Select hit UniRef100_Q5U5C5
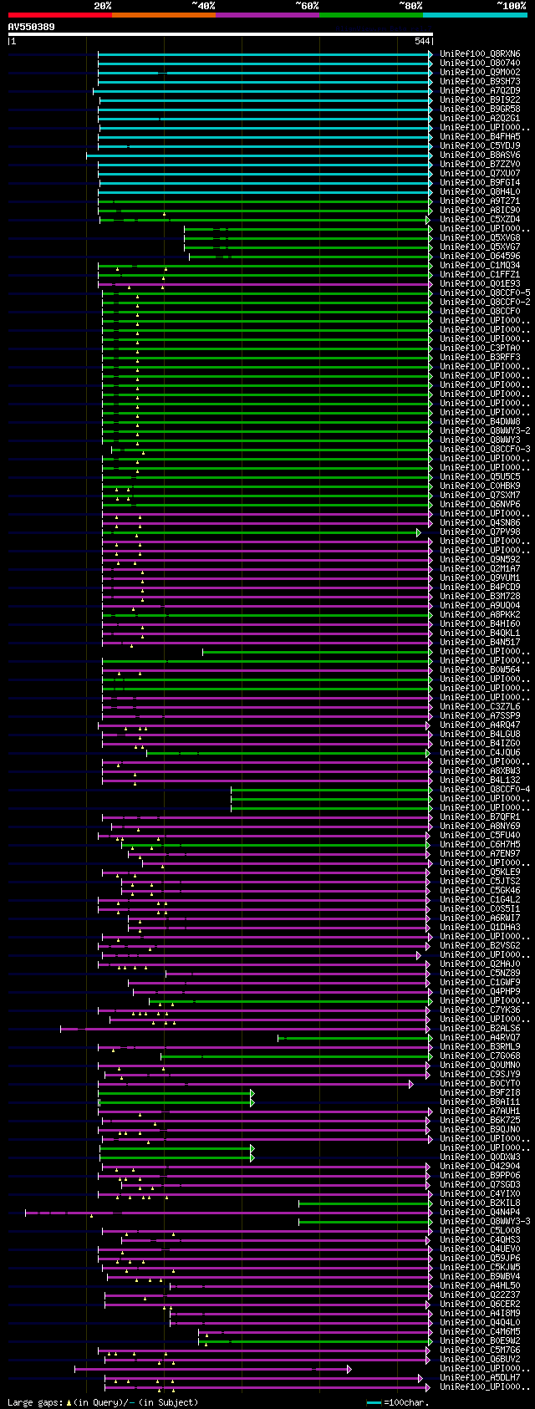The width and height of the screenshot is (535, 1409). coord(480,476)
